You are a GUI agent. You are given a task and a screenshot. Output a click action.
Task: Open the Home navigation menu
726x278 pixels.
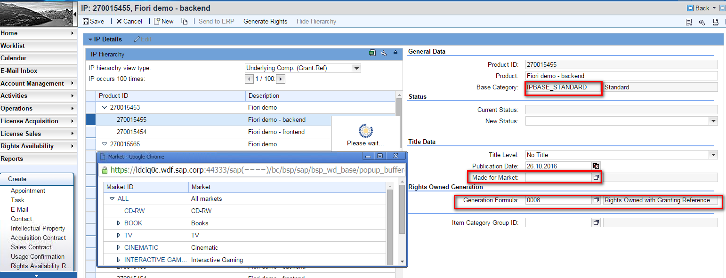coord(39,33)
